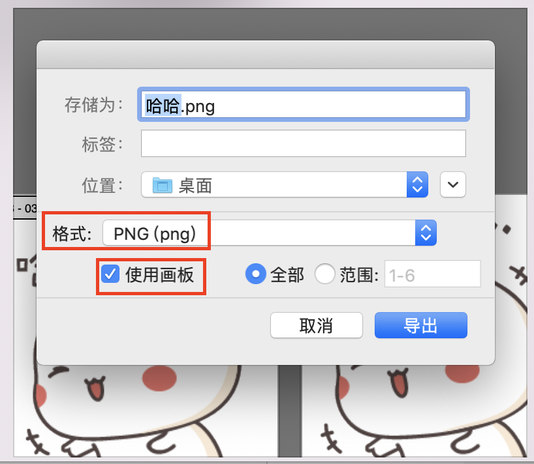Expand the save dialog with chevron button
The width and height of the screenshot is (534, 464).
[452, 184]
